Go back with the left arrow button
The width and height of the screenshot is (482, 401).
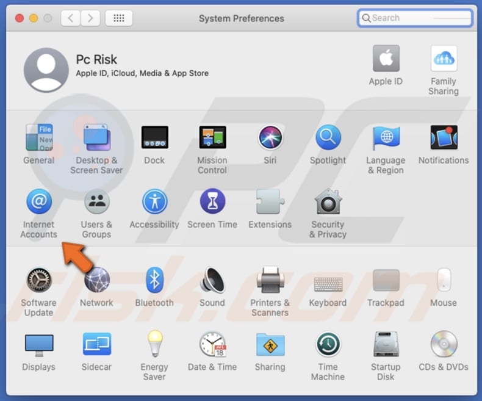71,18
